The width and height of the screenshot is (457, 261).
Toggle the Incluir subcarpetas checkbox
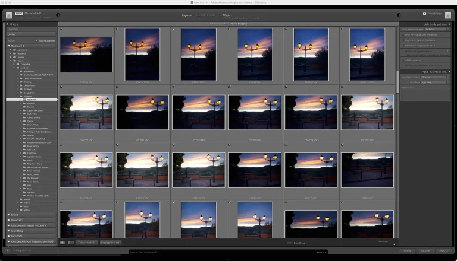pos(37,41)
